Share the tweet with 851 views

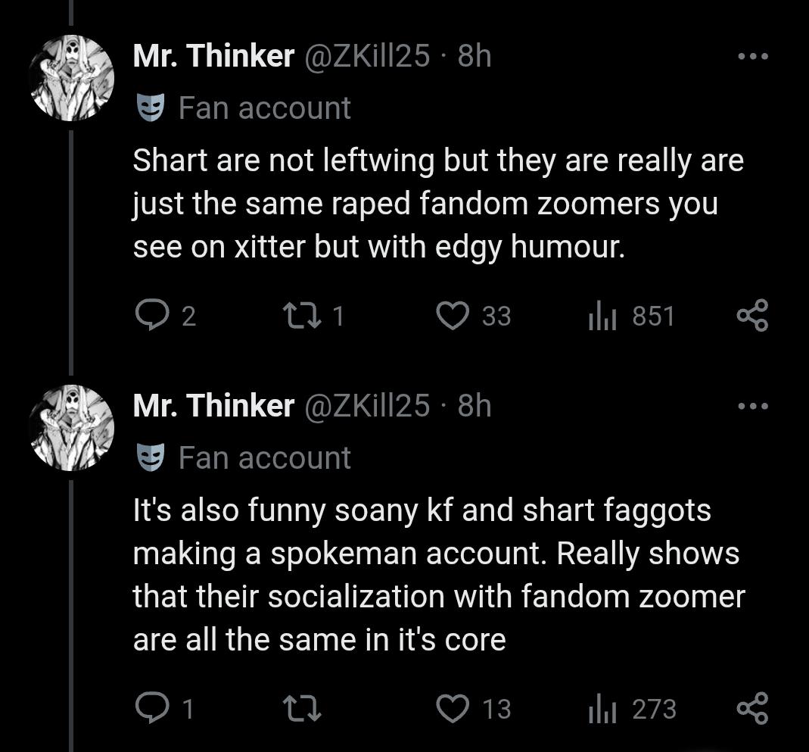[x=753, y=316]
